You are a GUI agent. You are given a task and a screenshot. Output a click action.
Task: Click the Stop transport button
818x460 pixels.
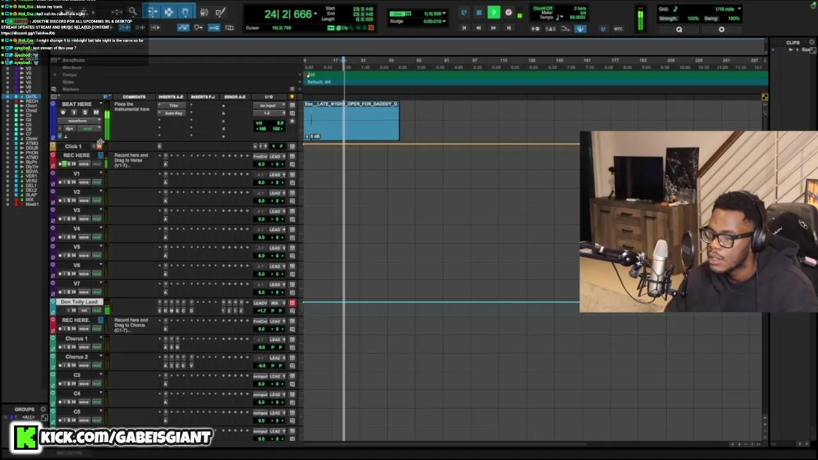point(479,13)
